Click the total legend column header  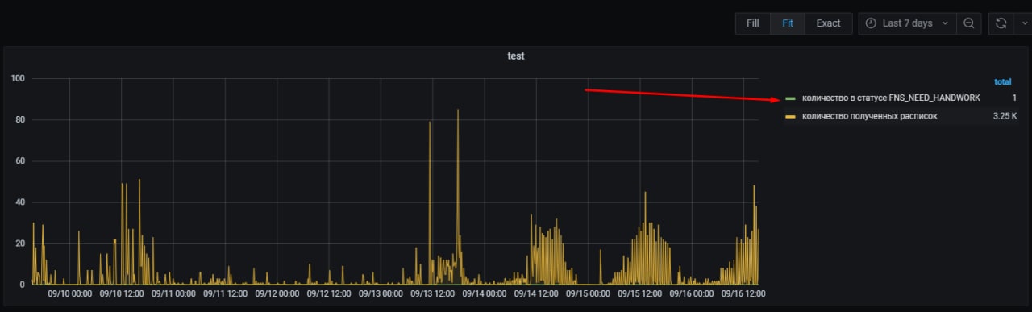pyautogui.click(x=1002, y=82)
